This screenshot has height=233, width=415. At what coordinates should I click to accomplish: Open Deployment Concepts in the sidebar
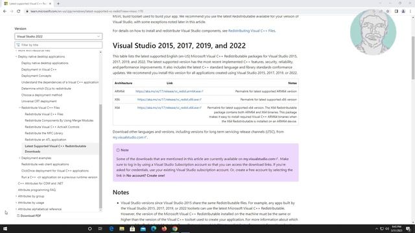36,76
